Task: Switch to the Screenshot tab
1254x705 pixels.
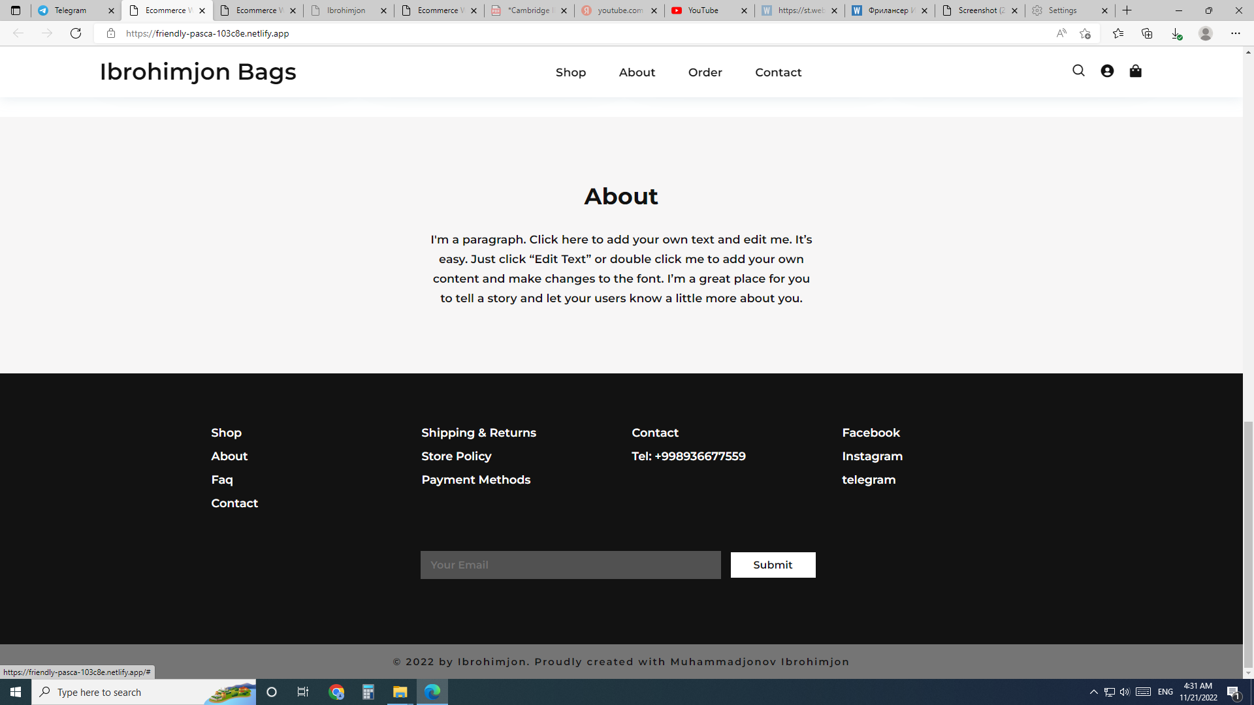Action: coord(981,10)
